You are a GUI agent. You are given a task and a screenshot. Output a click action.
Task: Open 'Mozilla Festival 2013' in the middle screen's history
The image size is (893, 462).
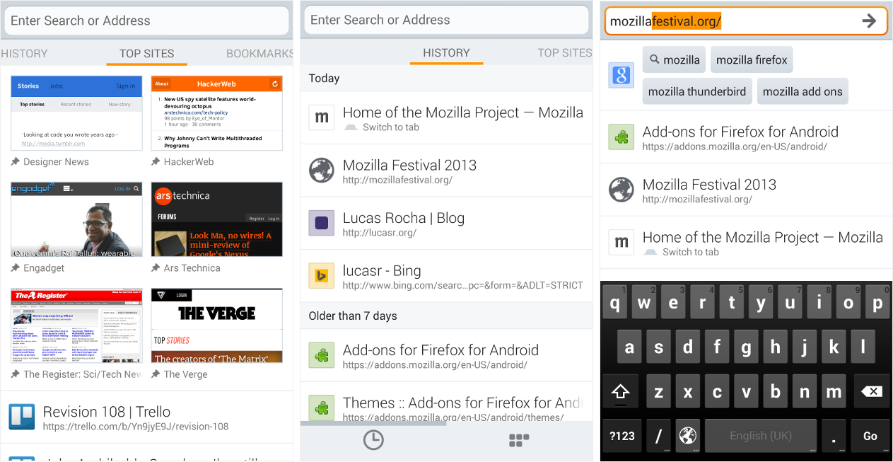[447, 171]
